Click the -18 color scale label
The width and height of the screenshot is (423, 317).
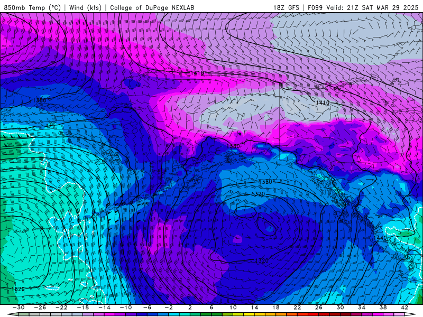tap(83, 307)
